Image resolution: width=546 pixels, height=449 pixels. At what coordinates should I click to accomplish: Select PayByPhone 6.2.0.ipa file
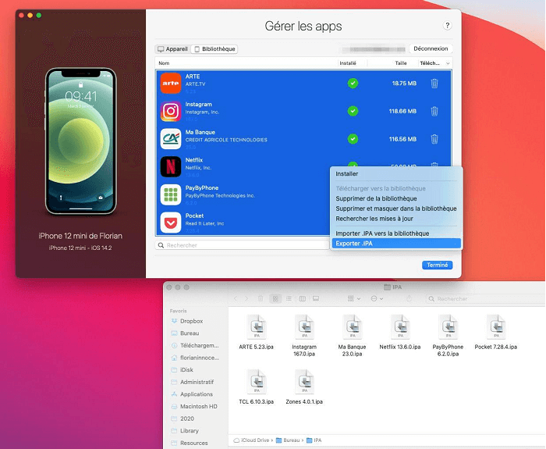coord(448,335)
